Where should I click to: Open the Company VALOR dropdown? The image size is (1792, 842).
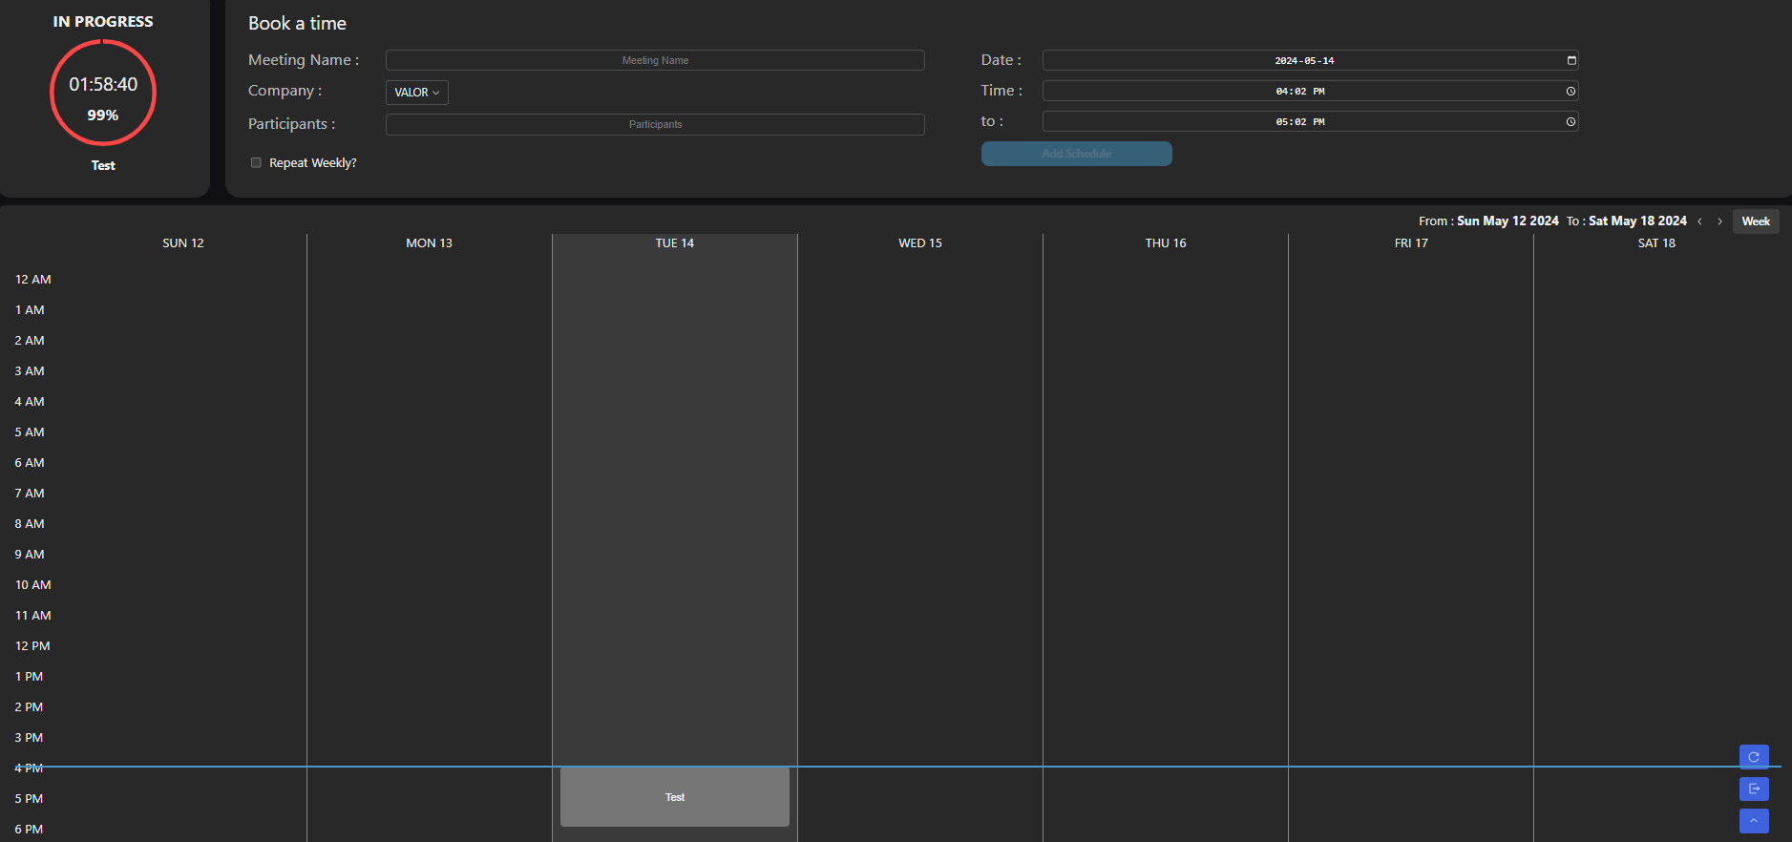(417, 93)
